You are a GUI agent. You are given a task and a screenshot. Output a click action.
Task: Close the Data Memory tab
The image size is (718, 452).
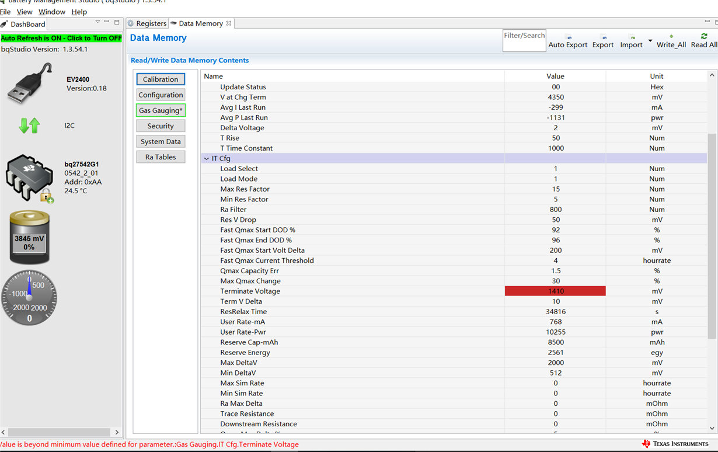click(229, 23)
